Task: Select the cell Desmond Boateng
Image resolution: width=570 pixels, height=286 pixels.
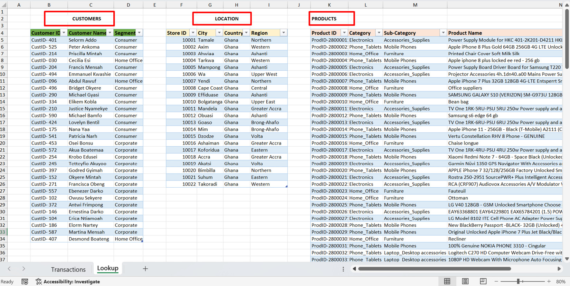Action: click(x=91, y=239)
